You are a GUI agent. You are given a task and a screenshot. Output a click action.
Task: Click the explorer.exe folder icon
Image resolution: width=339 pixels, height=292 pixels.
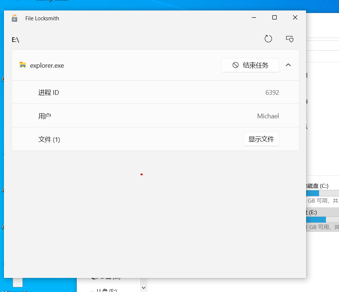point(23,65)
